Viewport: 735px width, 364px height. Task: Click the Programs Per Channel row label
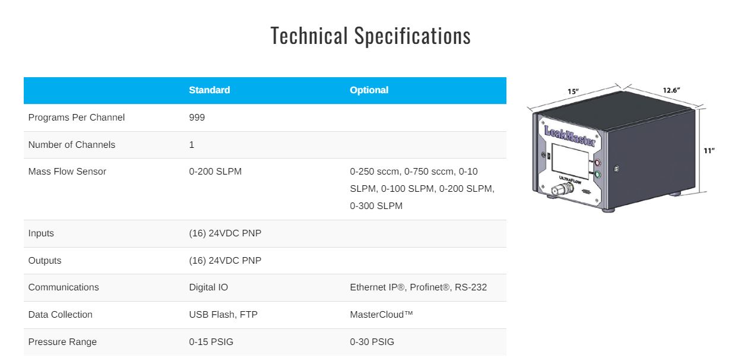[x=77, y=118]
